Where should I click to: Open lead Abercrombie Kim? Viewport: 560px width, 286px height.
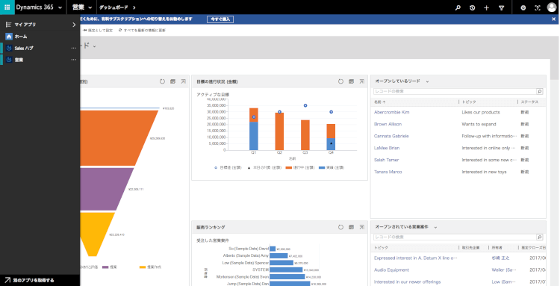[392, 112]
